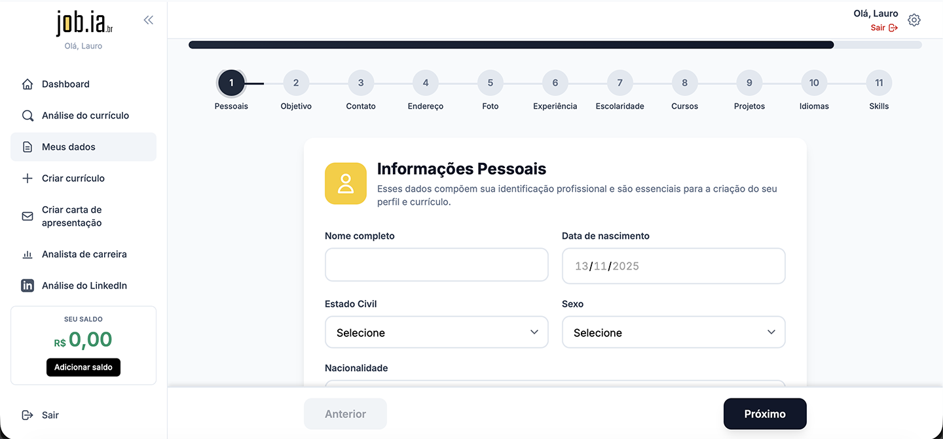Select step 5 Foto in the stepper
The width and height of the screenshot is (943, 439).
tap(490, 83)
